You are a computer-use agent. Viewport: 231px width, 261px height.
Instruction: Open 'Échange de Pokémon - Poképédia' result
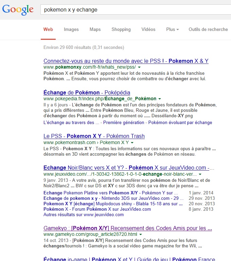pos(87,92)
